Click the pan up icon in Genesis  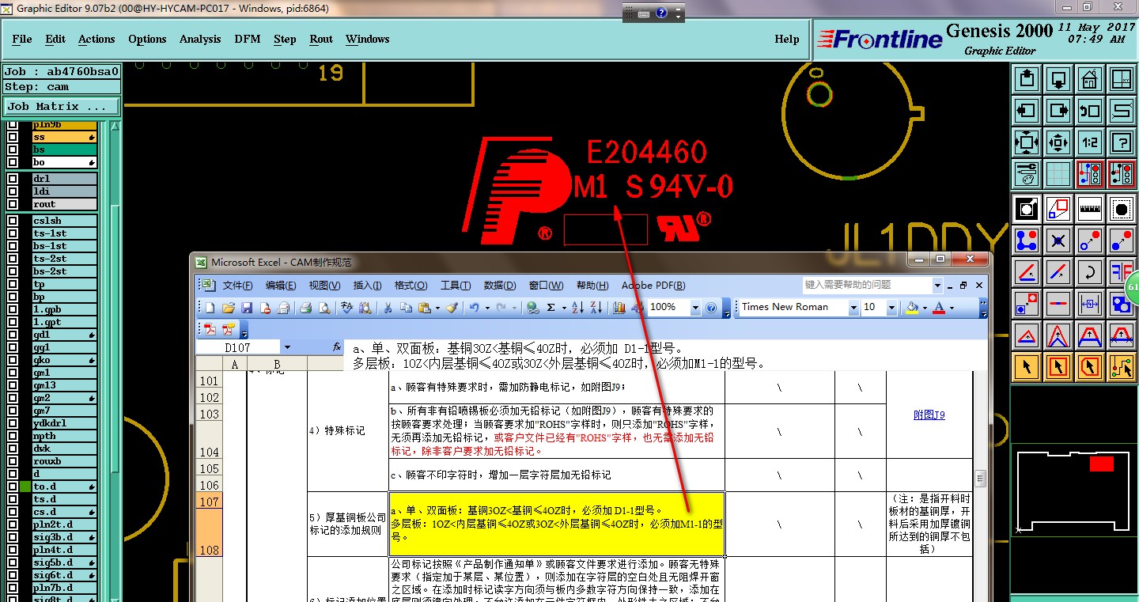coord(1026,79)
